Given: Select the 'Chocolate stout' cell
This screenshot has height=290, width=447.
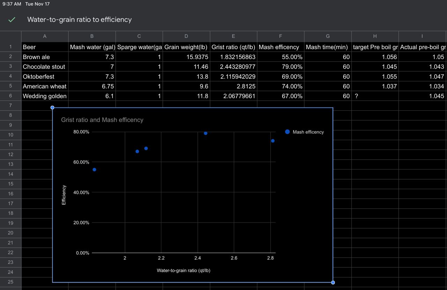Looking at the screenshot, I should click(x=45, y=66).
